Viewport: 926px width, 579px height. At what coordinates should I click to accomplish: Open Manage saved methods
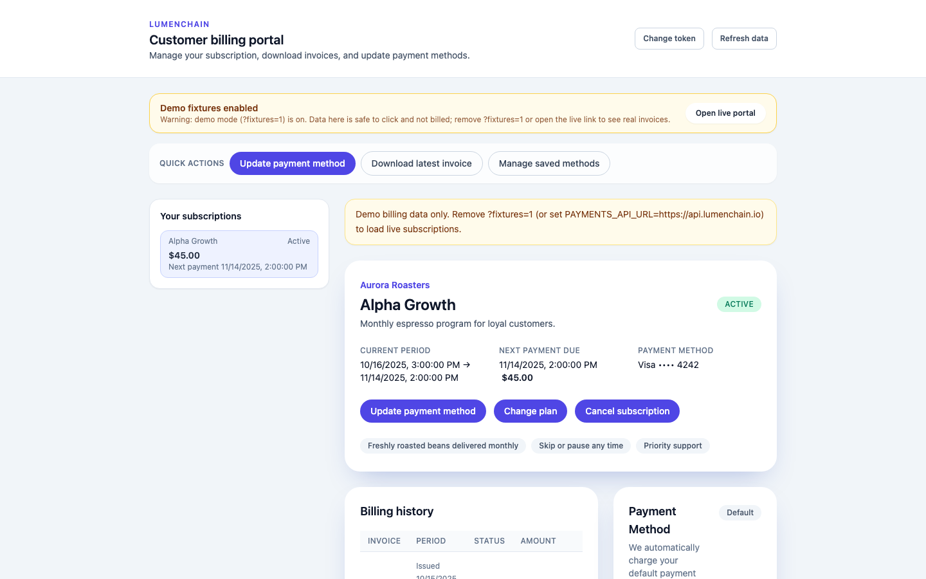(x=549, y=163)
